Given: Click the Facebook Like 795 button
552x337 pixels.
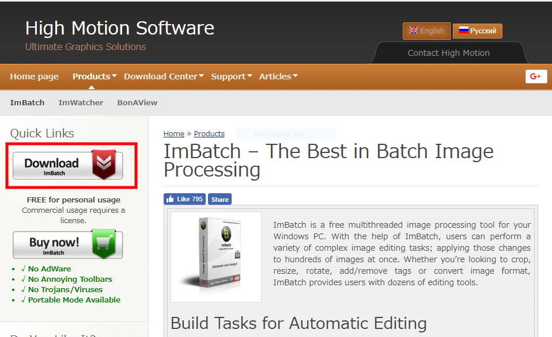Looking at the screenshot, I should click(184, 199).
